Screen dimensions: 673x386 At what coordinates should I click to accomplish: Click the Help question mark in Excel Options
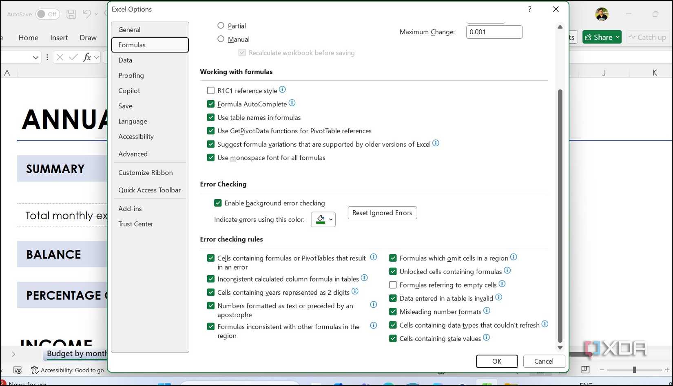pos(529,9)
